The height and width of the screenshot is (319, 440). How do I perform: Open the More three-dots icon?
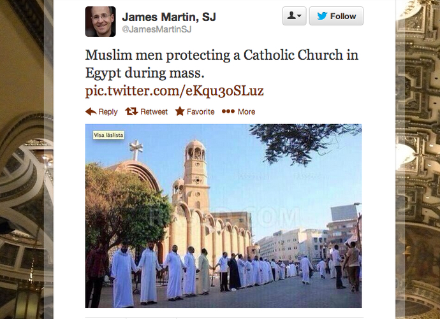pos(228,111)
